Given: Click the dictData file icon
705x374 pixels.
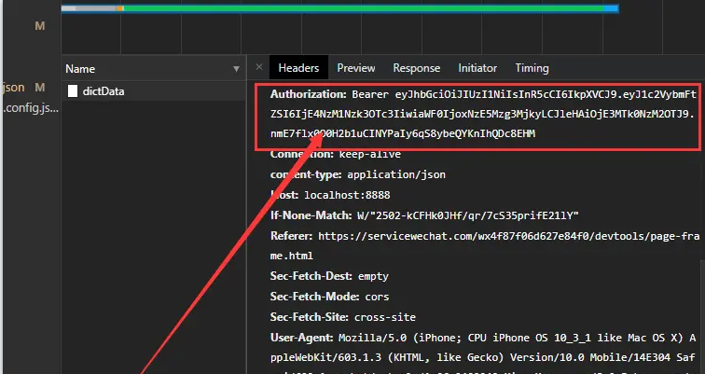Looking at the screenshot, I should [x=72, y=91].
